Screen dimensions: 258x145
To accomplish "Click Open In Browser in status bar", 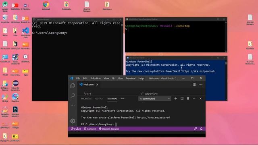I will click(109, 129).
